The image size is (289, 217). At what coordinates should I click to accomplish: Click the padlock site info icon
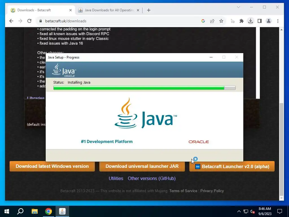click(41, 21)
